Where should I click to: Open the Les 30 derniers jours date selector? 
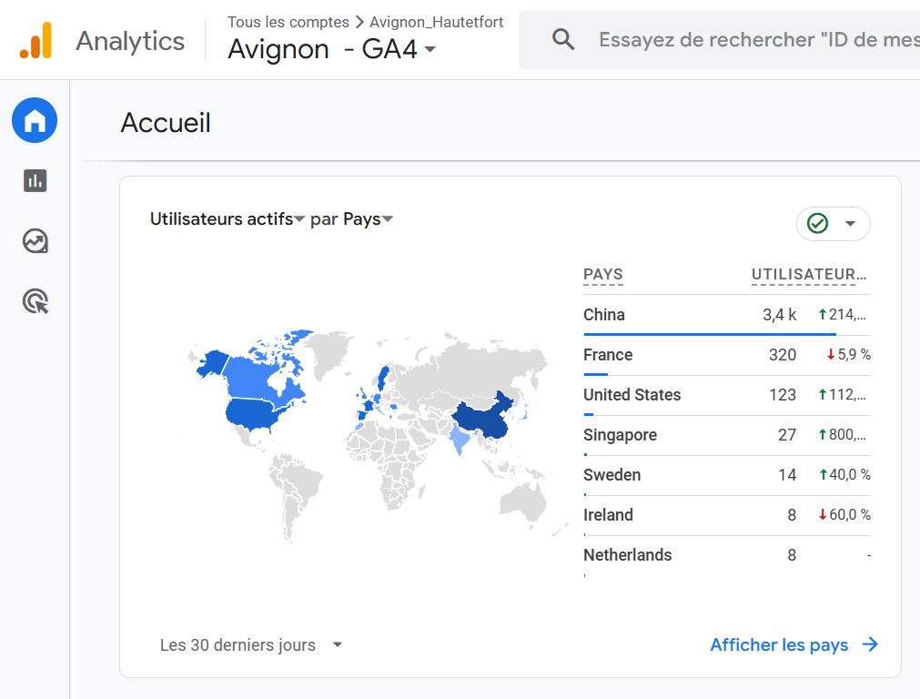[x=251, y=645]
